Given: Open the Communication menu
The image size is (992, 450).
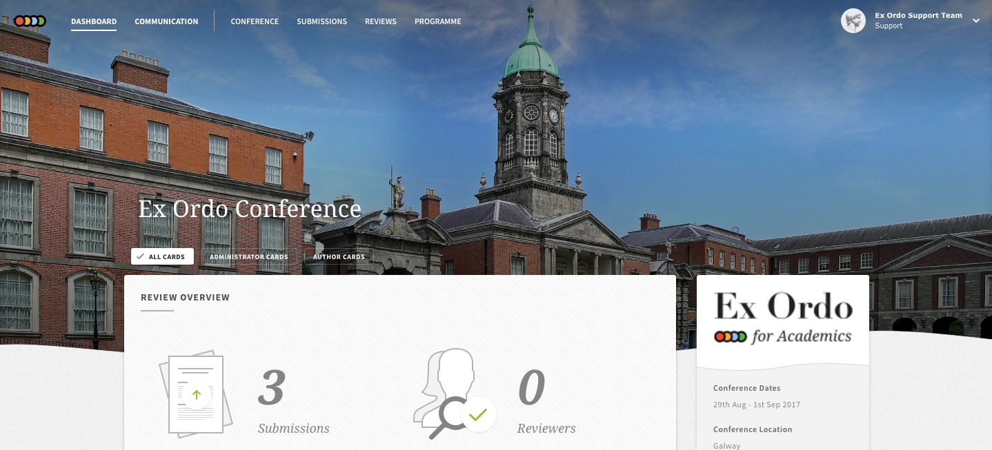Looking at the screenshot, I should 166,21.
